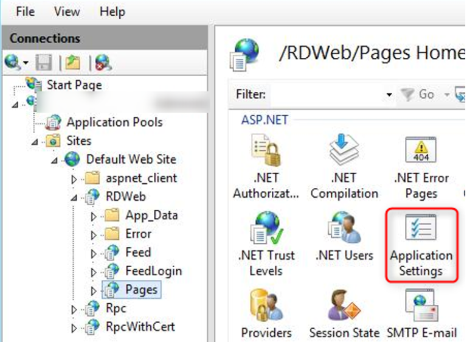Open the dropdown arrow next to Go

pyautogui.click(x=447, y=95)
